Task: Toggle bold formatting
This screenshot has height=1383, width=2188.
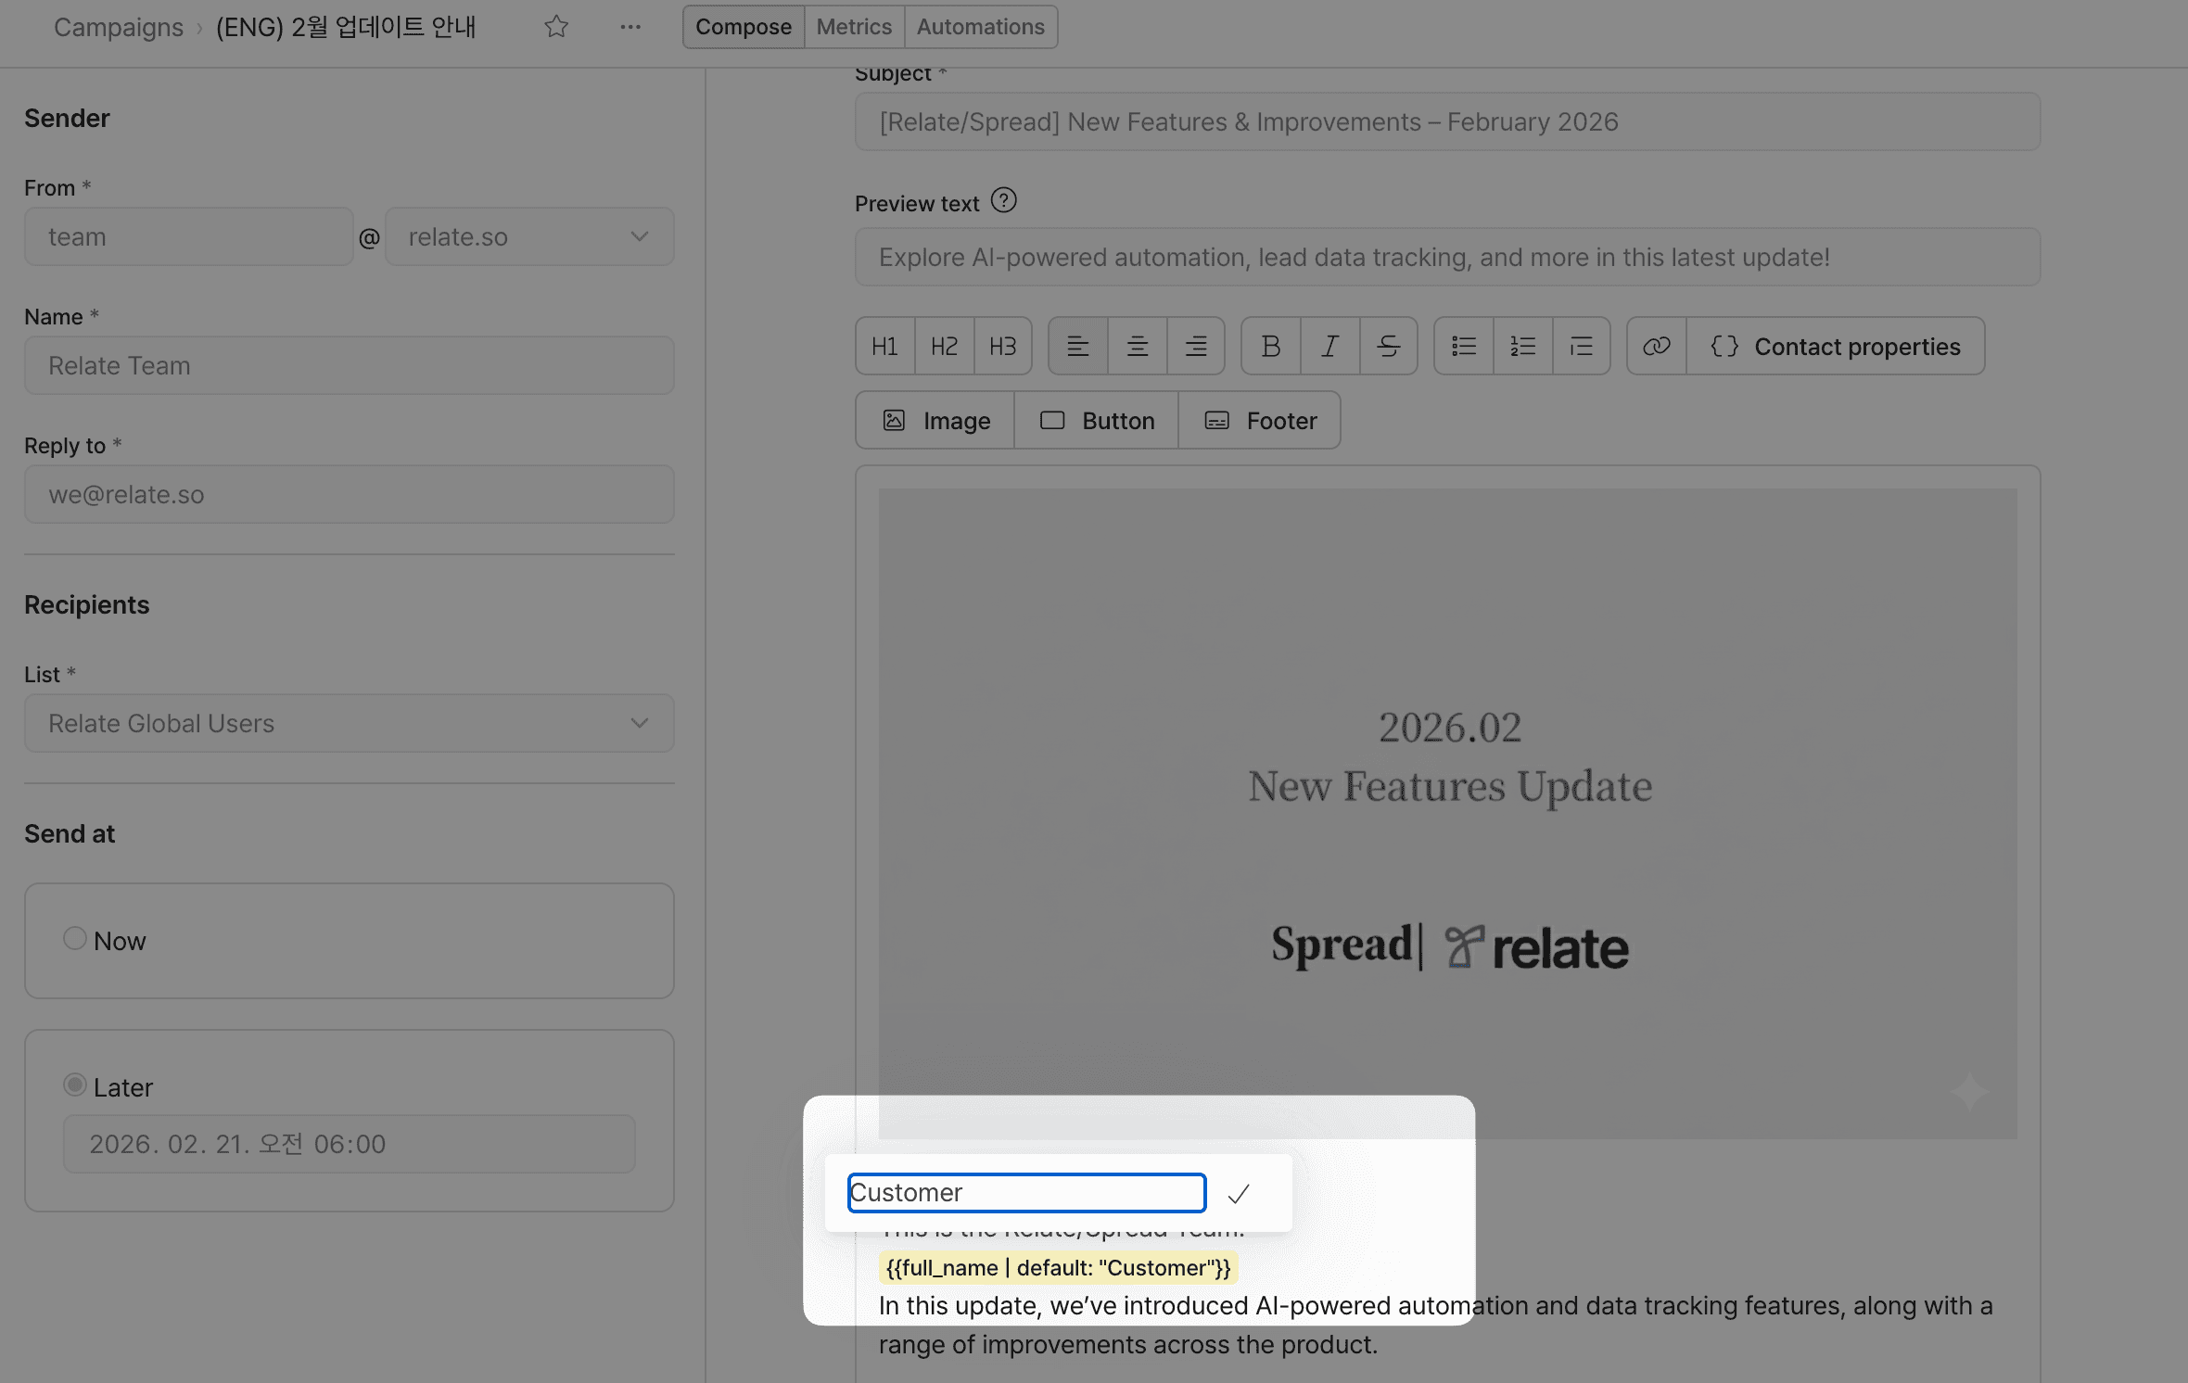Action: pyautogui.click(x=1270, y=346)
